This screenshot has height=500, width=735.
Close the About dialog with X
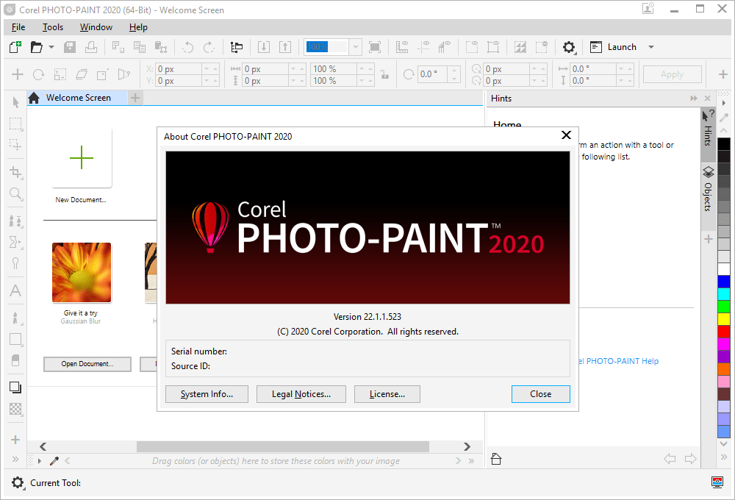point(566,135)
